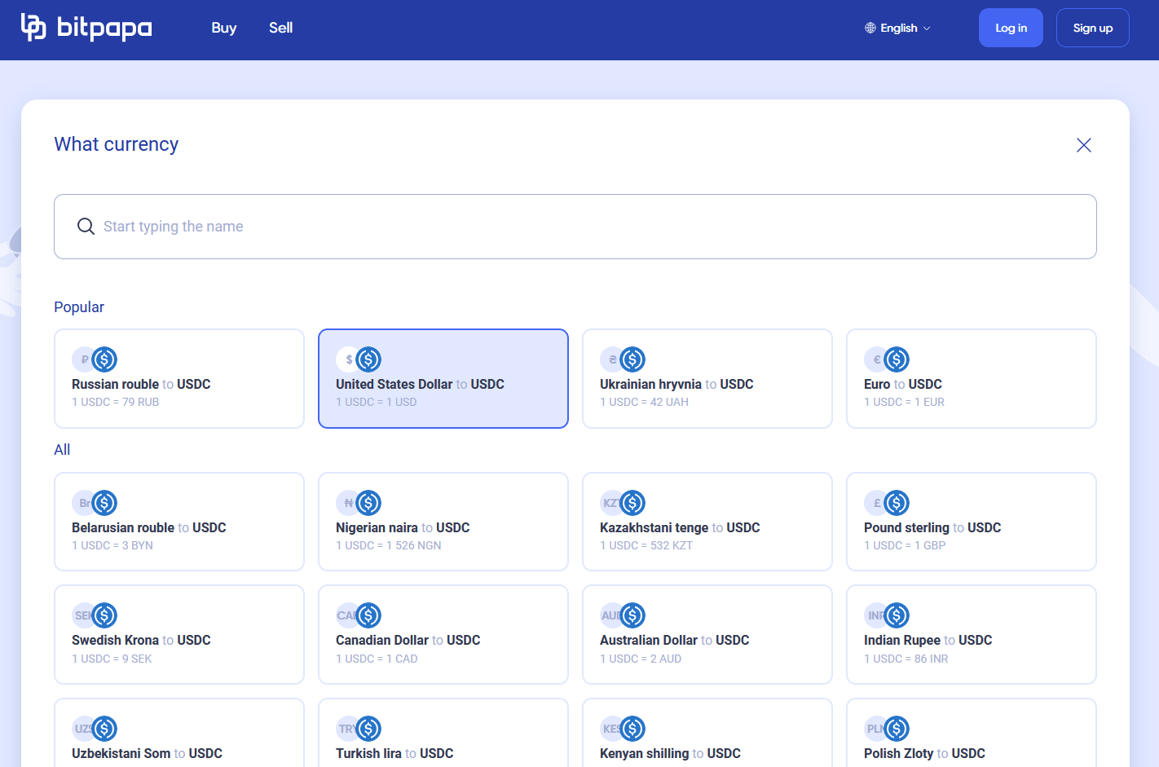The width and height of the screenshot is (1159, 767).
Task: Click the ₦ naira symbol badge
Action: (346, 503)
